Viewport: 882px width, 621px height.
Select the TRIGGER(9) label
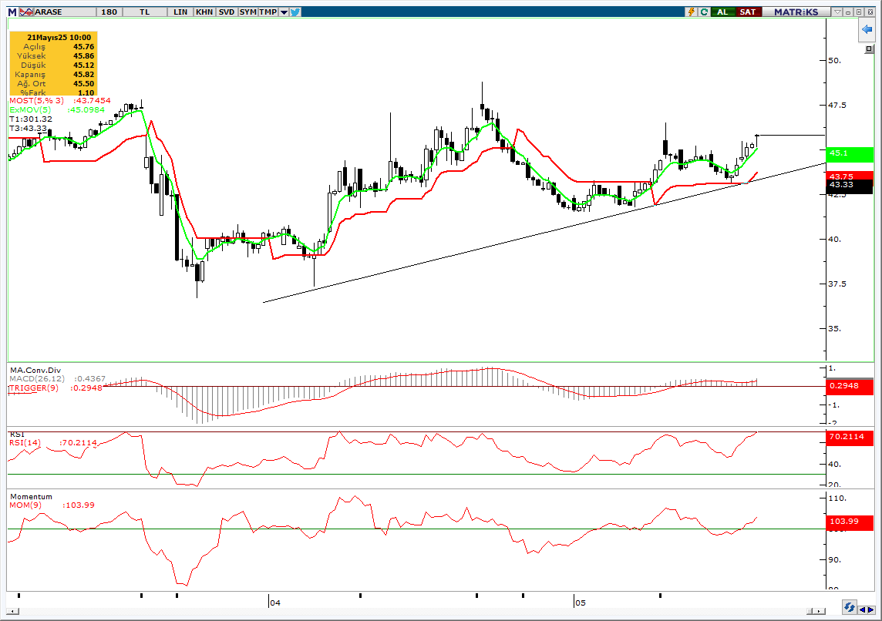34,388
